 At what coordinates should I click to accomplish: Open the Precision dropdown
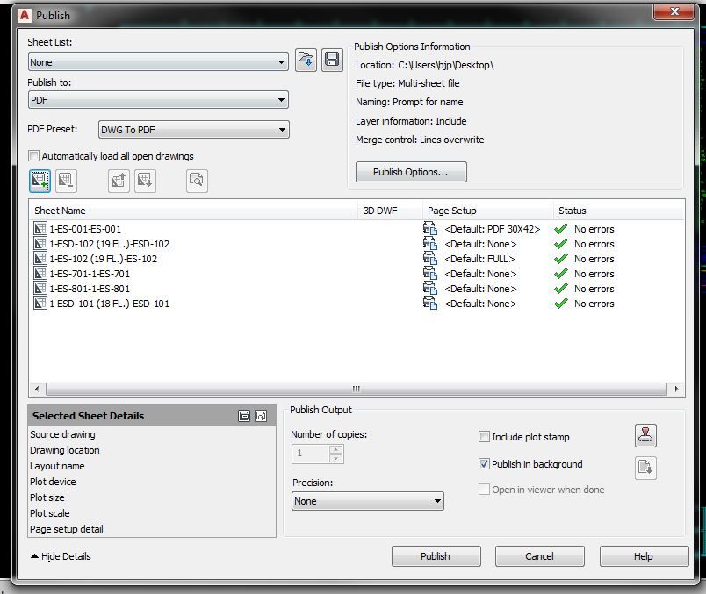click(x=368, y=501)
